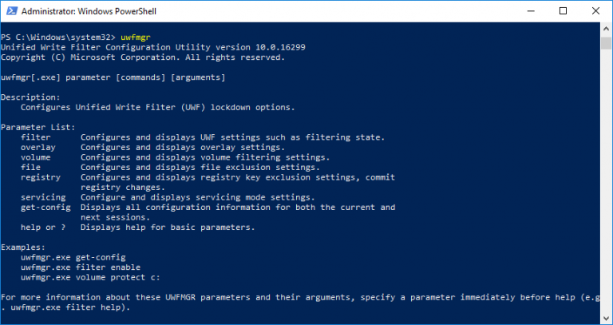Click the PowerShell icon in the title bar

pyautogui.click(x=11, y=11)
